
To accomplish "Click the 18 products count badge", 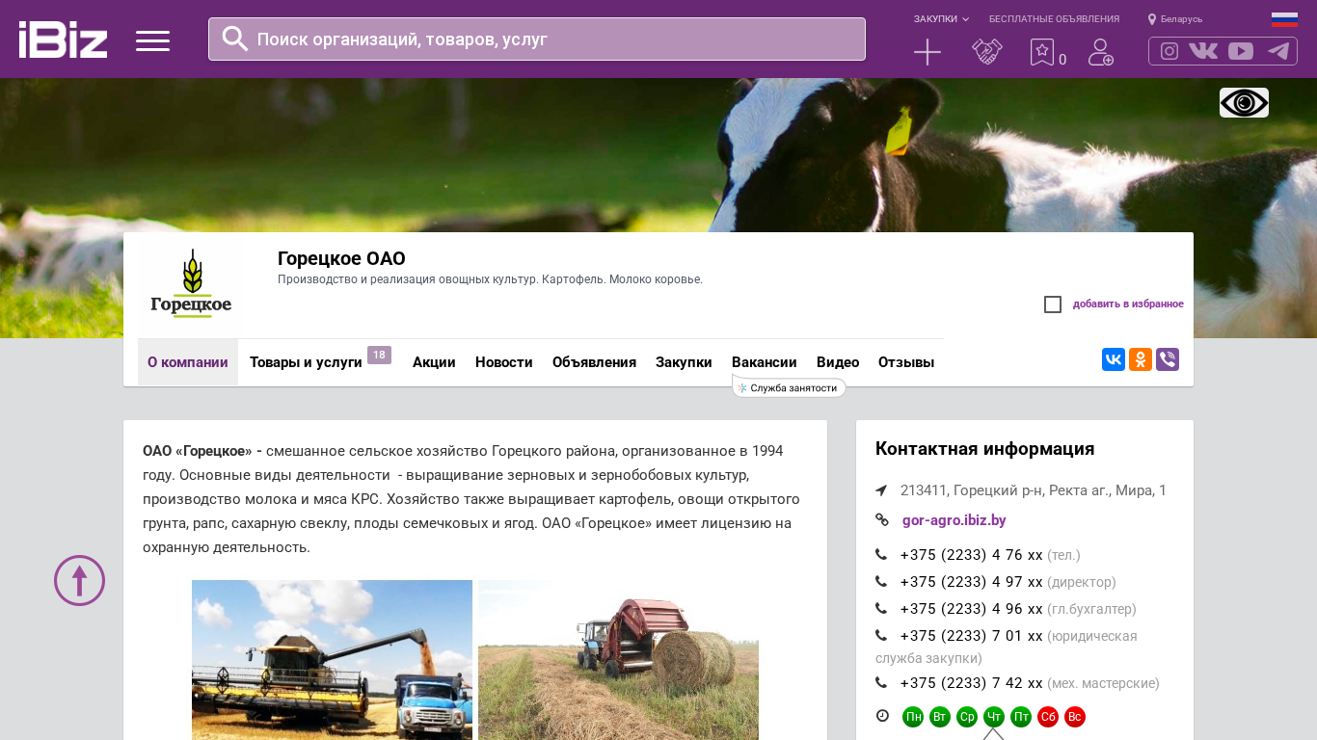I will click(379, 355).
